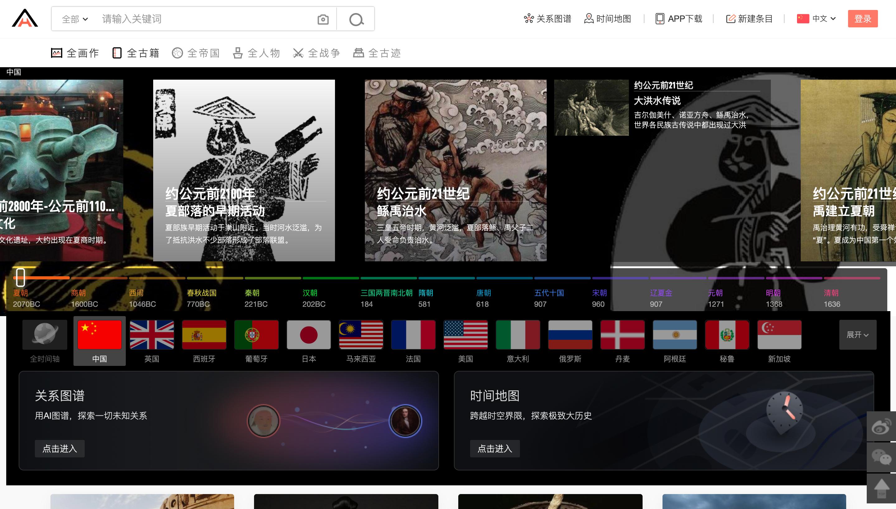Open 关系图谱 in top navigation
This screenshot has height=509, width=896.
tap(548, 19)
